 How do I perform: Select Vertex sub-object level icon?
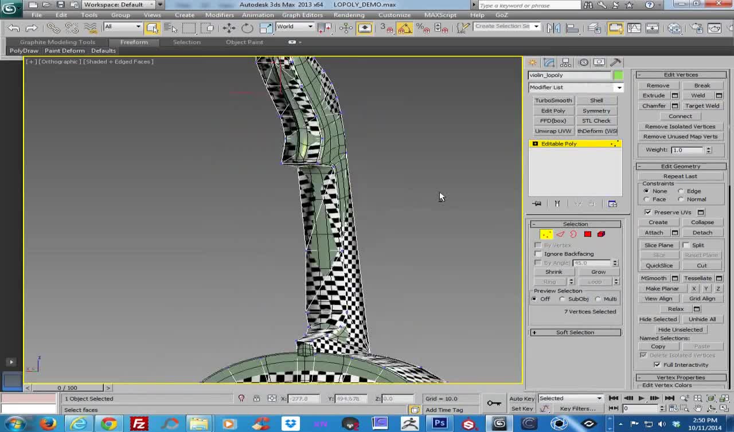[x=546, y=234]
